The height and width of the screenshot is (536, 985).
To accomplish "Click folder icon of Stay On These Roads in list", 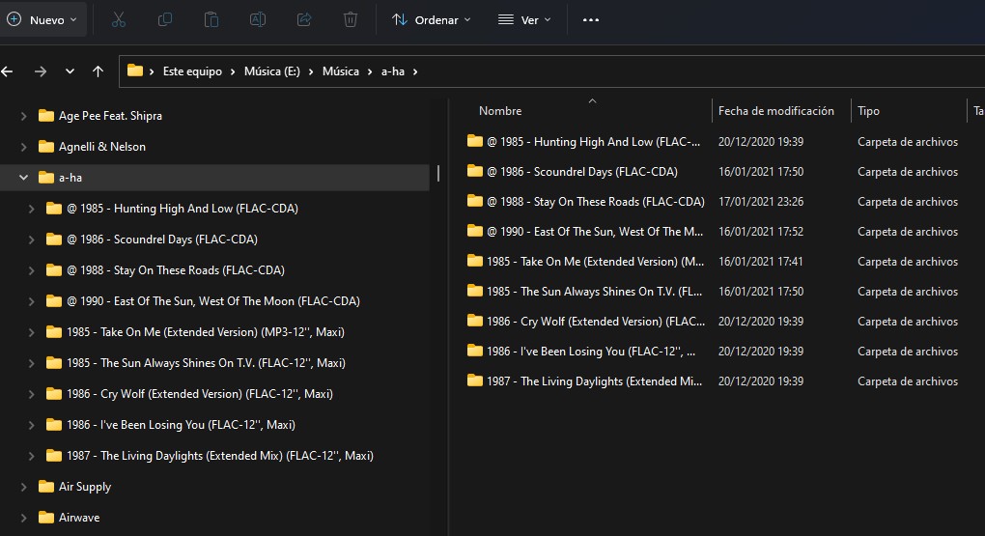I will 475,201.
